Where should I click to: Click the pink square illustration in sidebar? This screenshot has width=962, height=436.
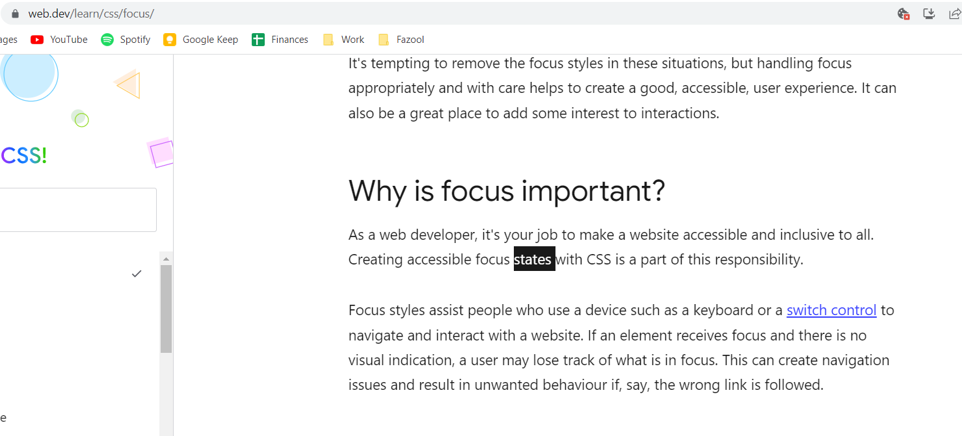tap(161, 153)
